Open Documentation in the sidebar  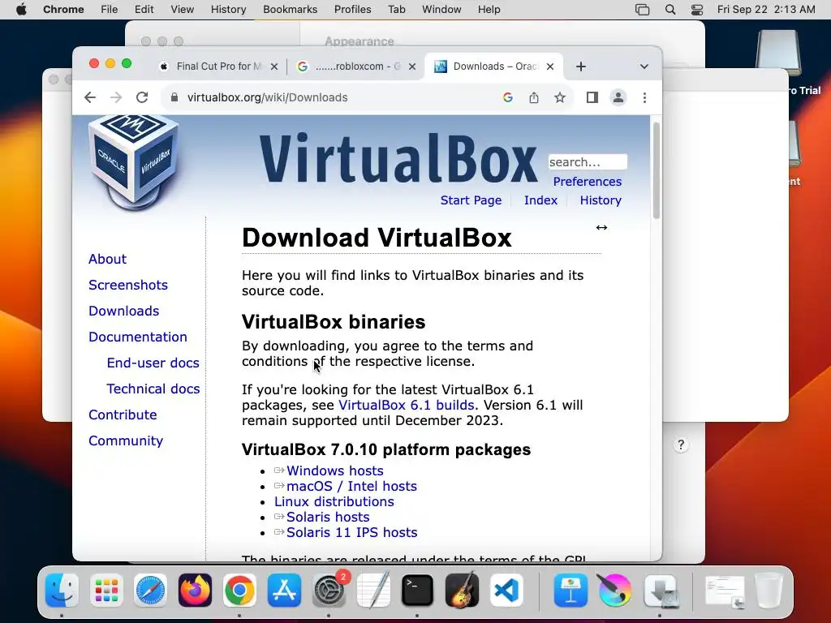pyautogui.click(x=138, y=337)
